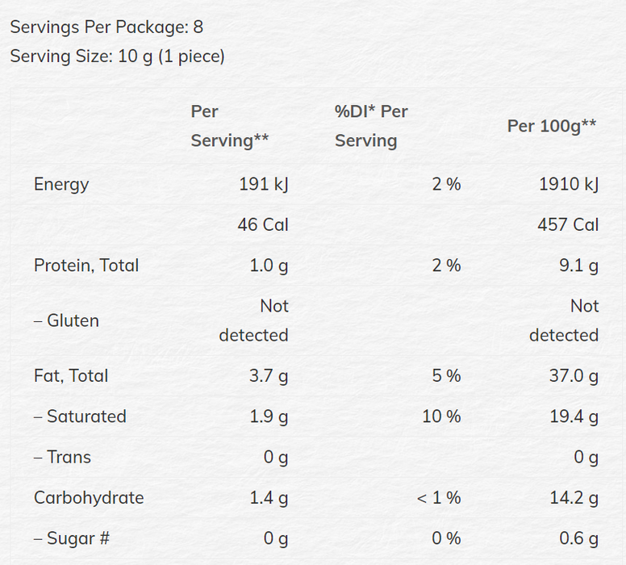
Task: Select the Fat, Total row label
Action: [71, 375]
